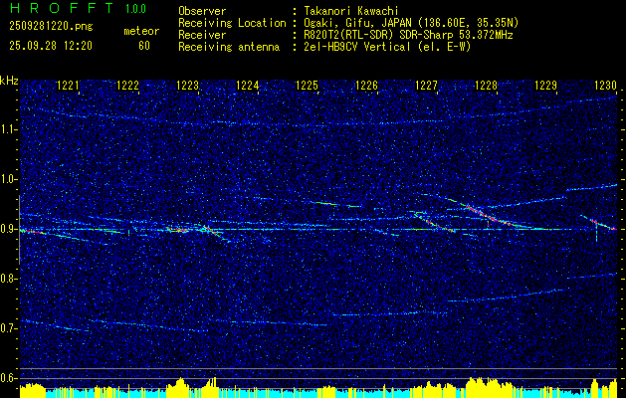The width and height of the screenshot is (626, 398).
Task: Click the meteor count 60
Action: 144,46
